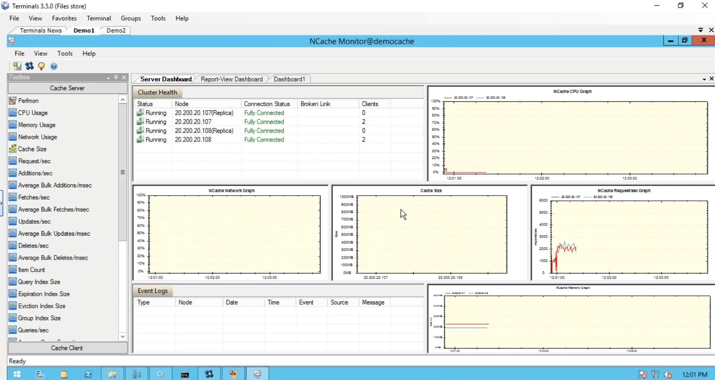This screenshot has height=380, width=715.
Task: Click the blue cluster app taskbar icon
Action: (x=209, y=374)
